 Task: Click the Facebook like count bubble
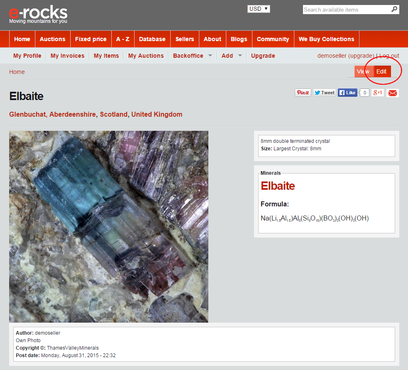[x=364, y=93]
